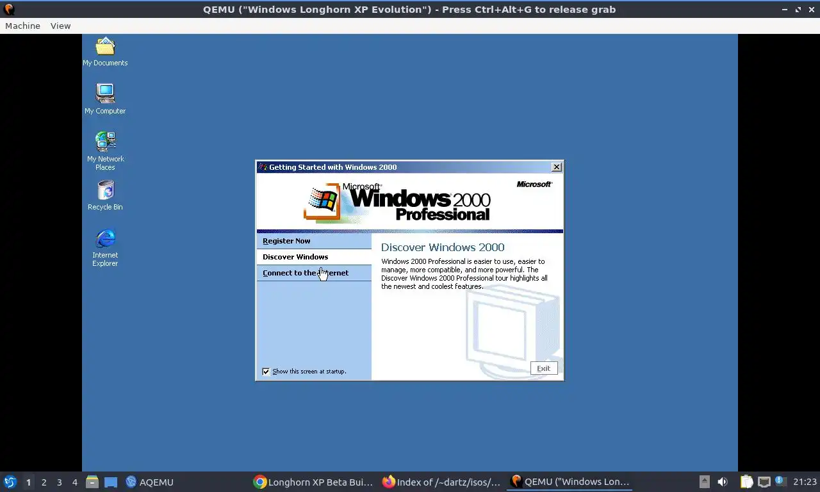The image size is (820, 492).
Task: Click the notification tray icon with blue badge
Action: [780, 480]
